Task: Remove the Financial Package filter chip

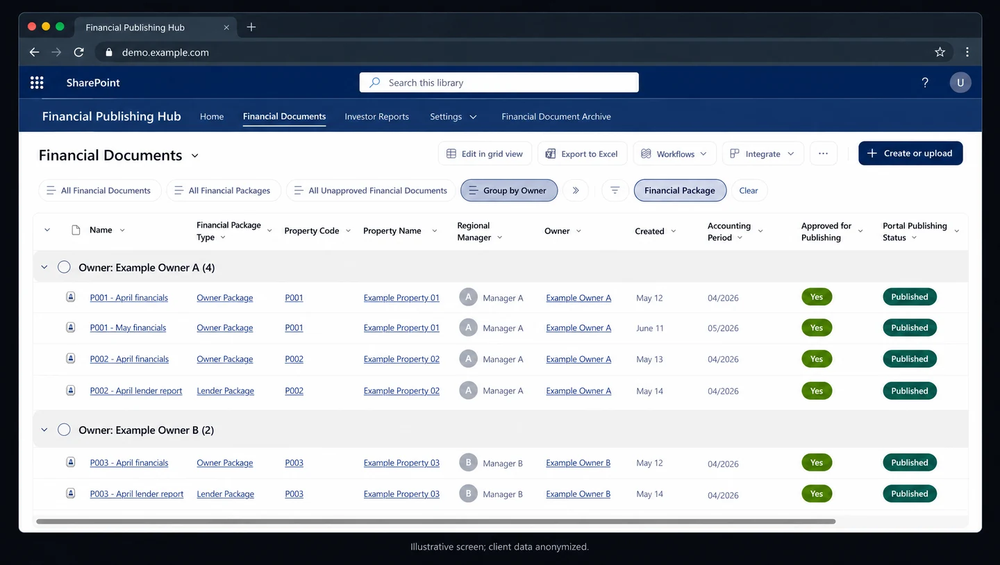Action: 680,190
